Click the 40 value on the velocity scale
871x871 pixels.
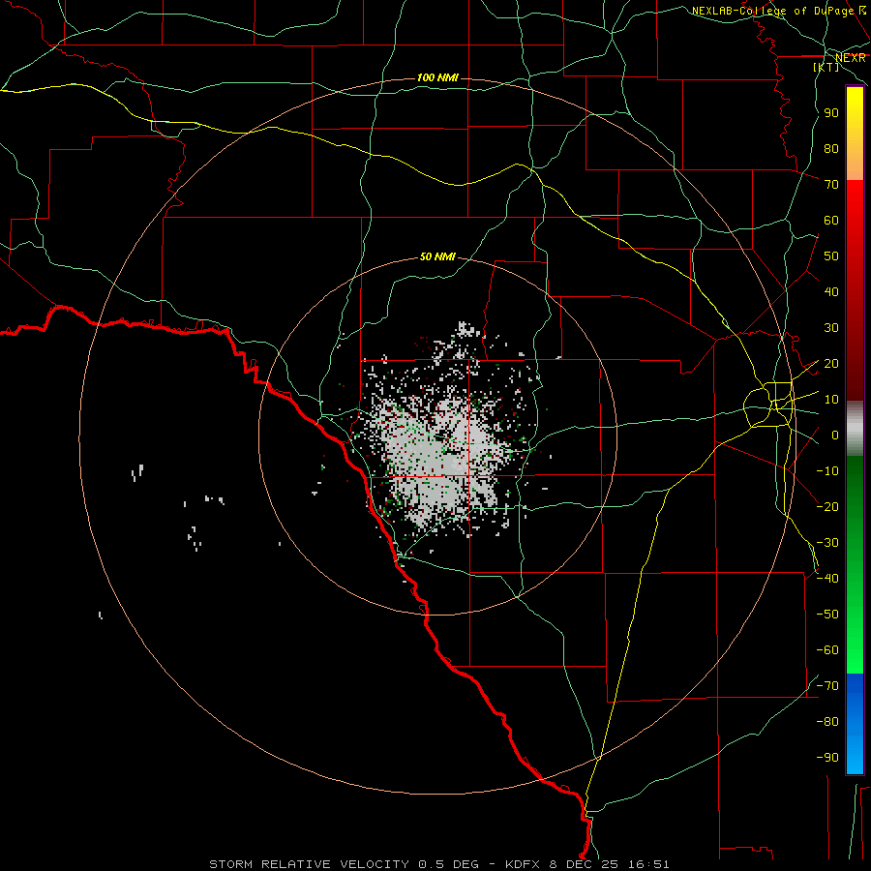click(x=831, y=291)
